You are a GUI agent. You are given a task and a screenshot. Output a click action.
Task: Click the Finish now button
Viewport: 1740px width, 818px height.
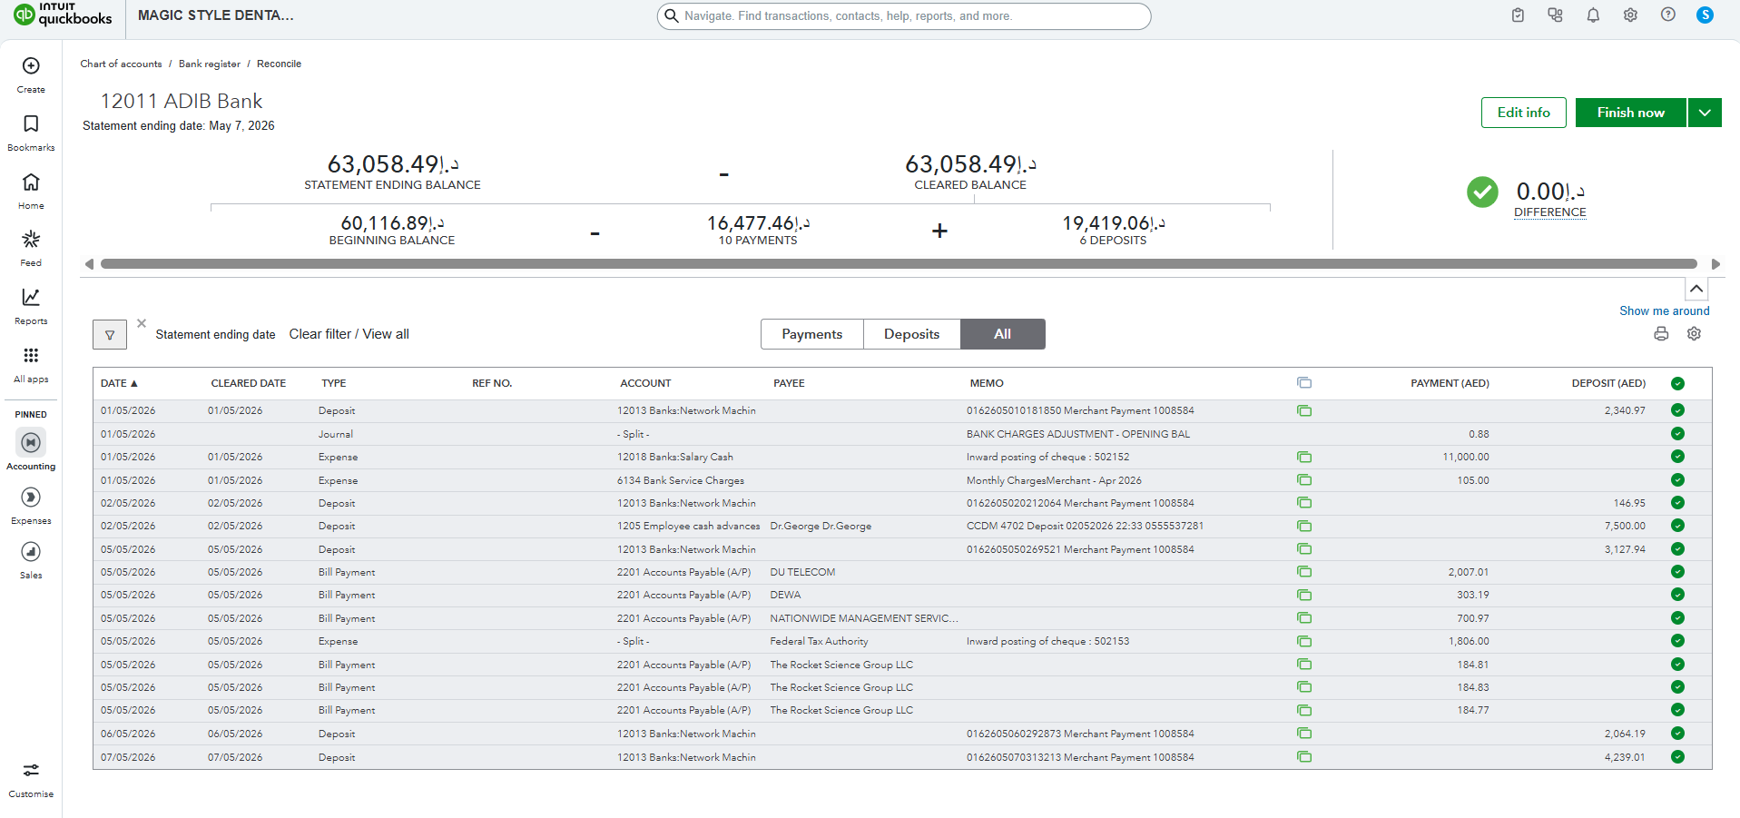click(1631, 113)
